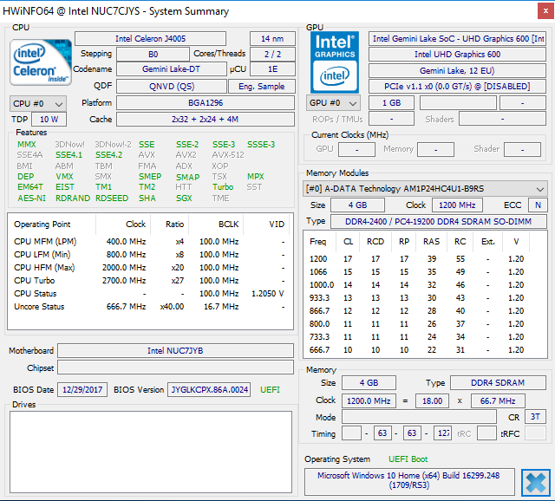
Task: Click the Intel UHD Graphics 600 field
Action: pyautogui.click(x=457, y=54)
